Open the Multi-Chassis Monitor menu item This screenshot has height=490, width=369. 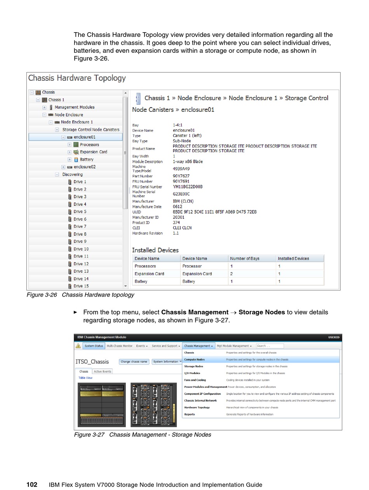(120, 346)
